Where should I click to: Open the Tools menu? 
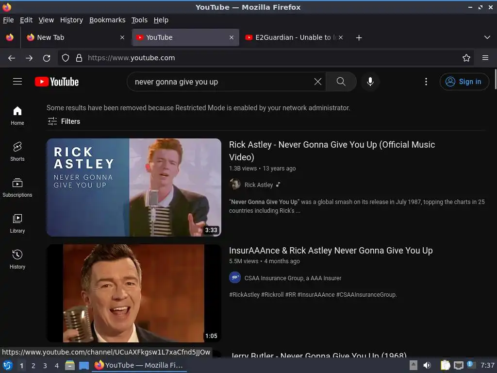[139, 20]
